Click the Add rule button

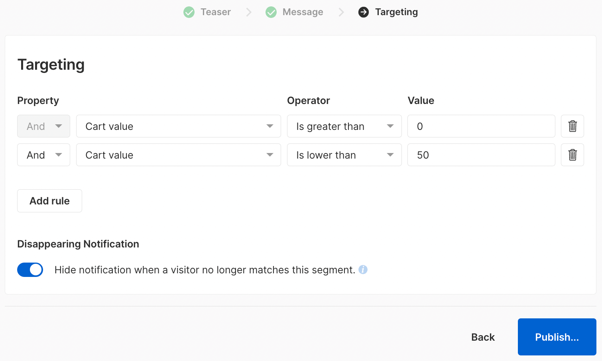[49, 201]
